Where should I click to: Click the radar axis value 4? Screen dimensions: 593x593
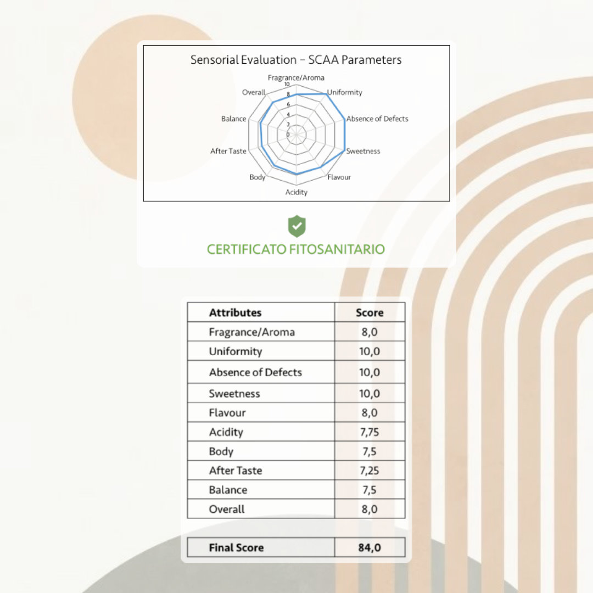[288, 115]
